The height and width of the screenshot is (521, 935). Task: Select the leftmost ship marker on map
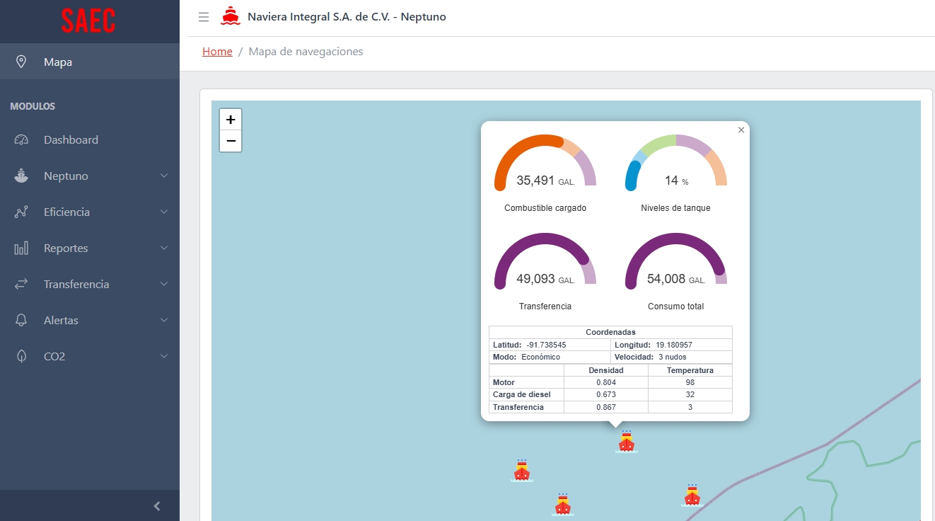pyautogui.click(x=522, y=471)
